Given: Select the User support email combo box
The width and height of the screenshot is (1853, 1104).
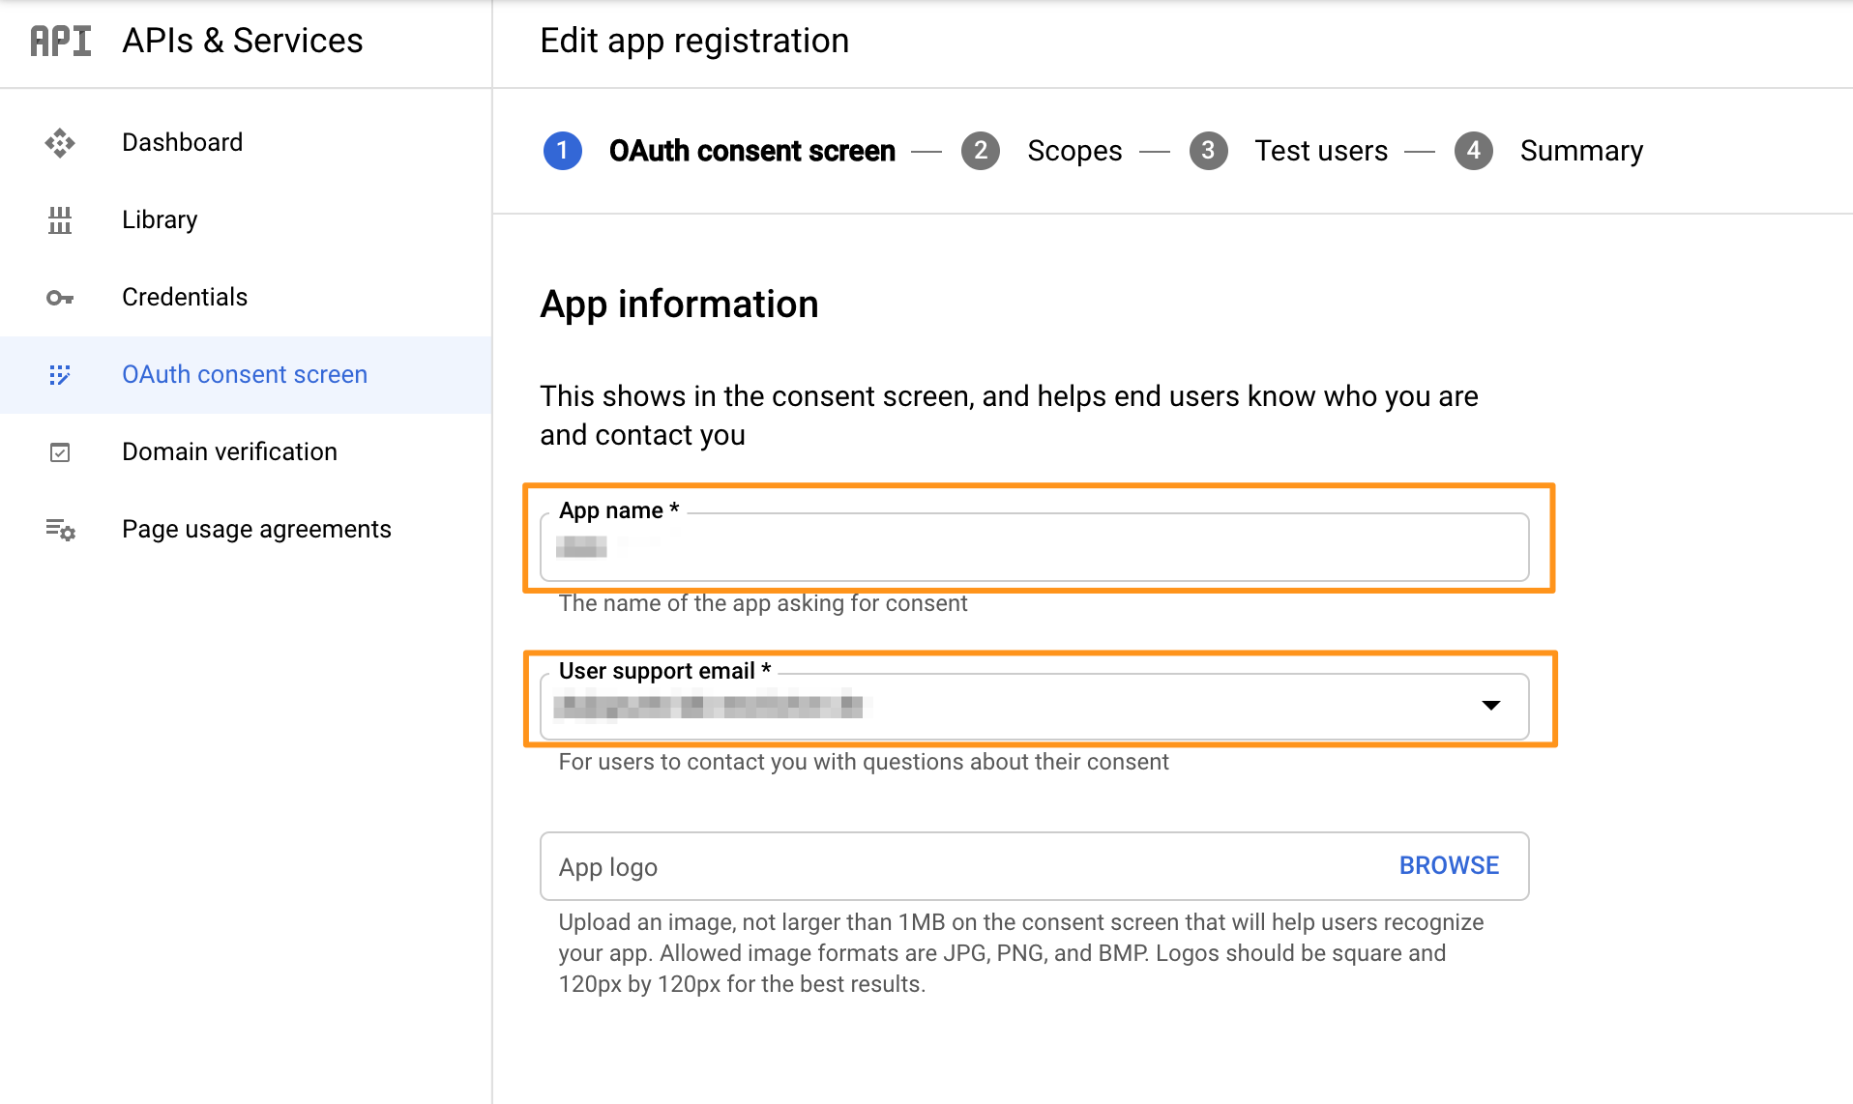Looking at the screenshot, I should (x=1035, y=707).
